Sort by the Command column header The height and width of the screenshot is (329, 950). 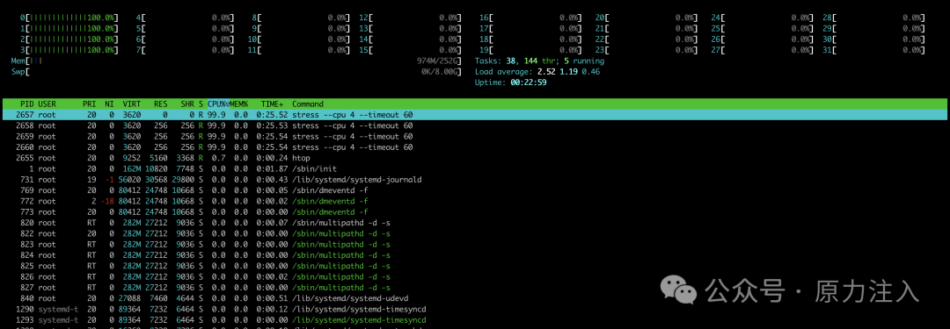(308, 104)
